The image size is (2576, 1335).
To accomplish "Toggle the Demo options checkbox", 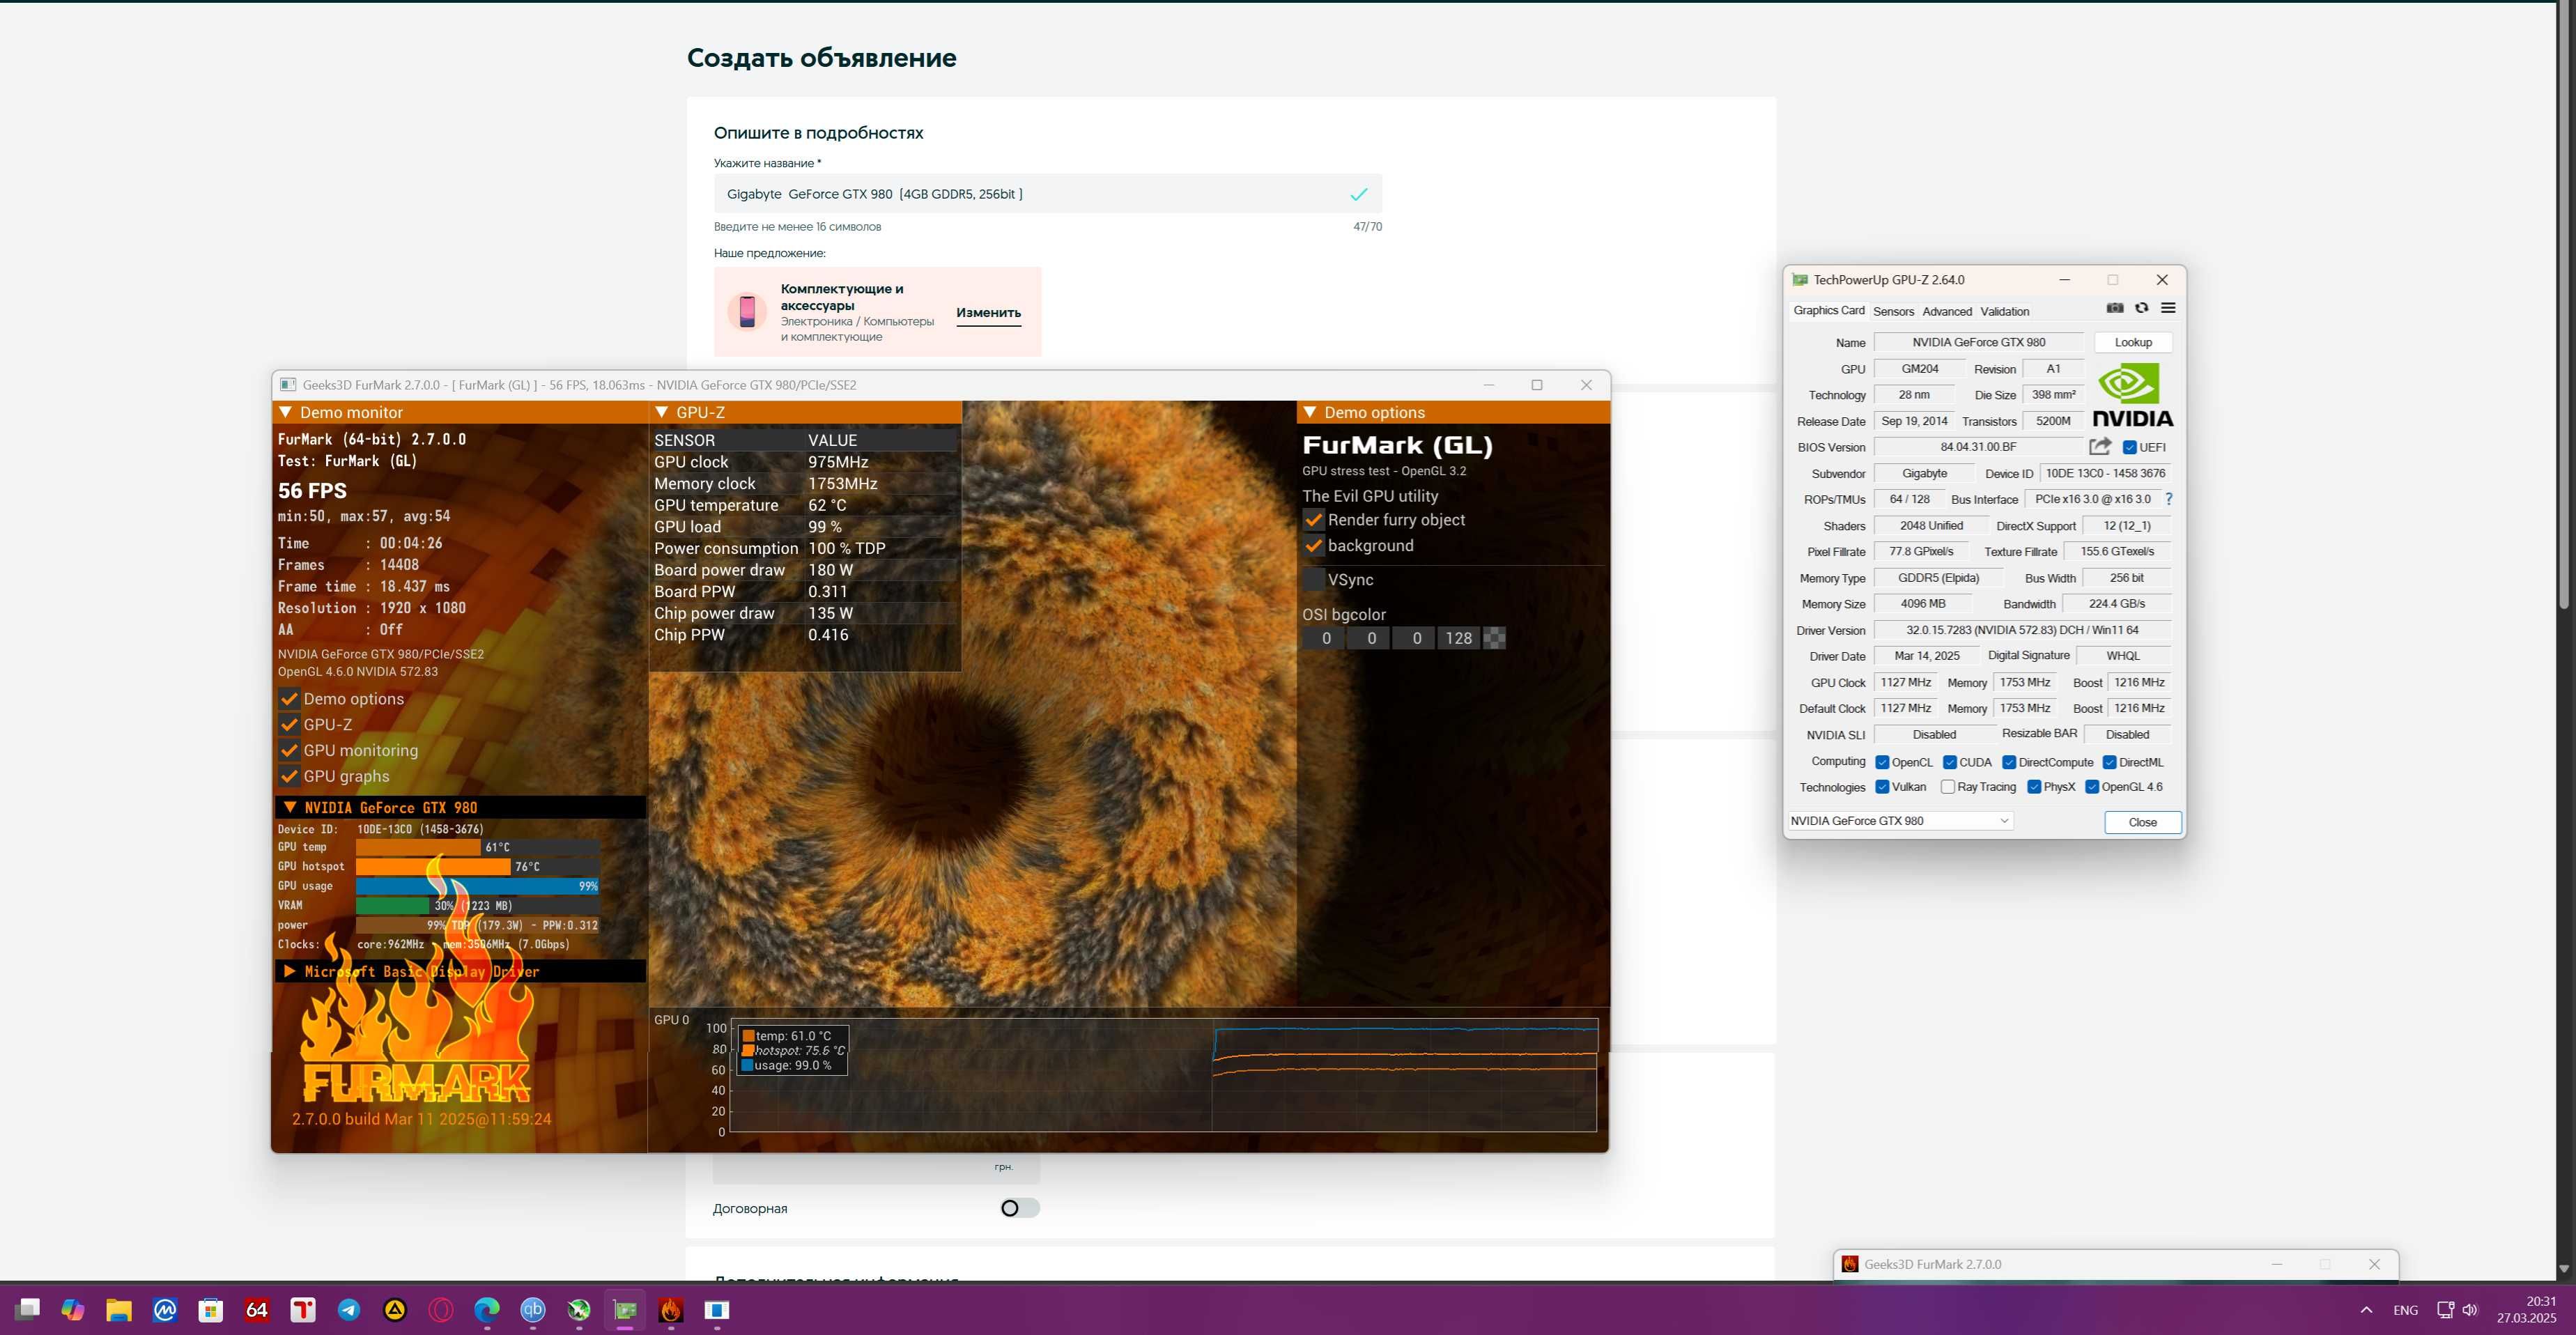I will click(289, 699).
